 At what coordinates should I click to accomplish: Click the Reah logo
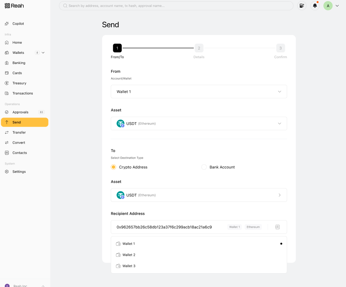(14, 6)
